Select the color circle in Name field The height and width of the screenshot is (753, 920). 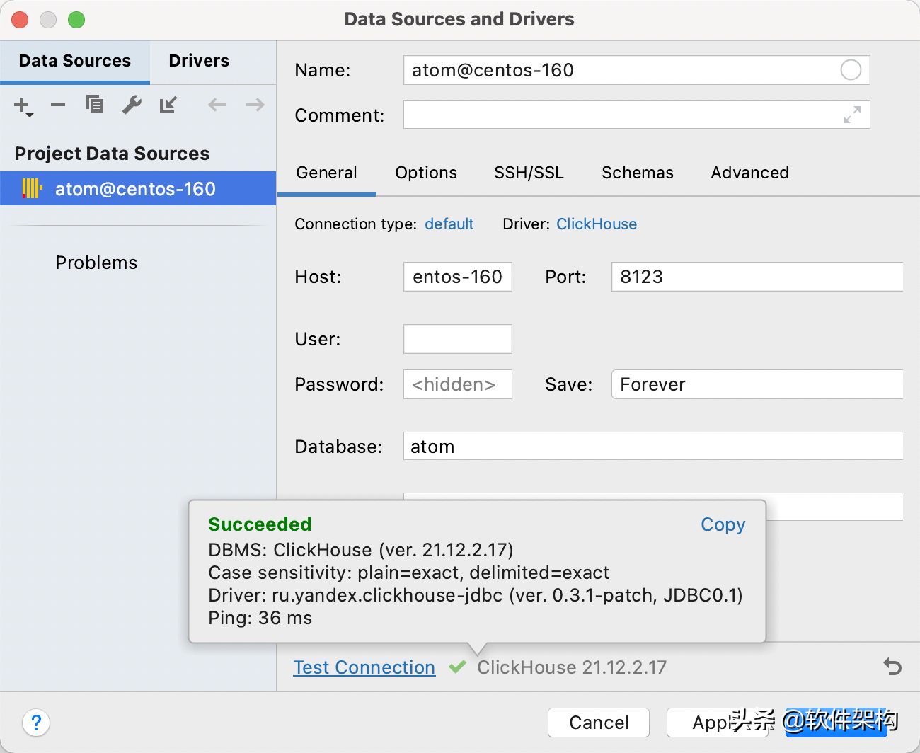[x=851, y=70]
